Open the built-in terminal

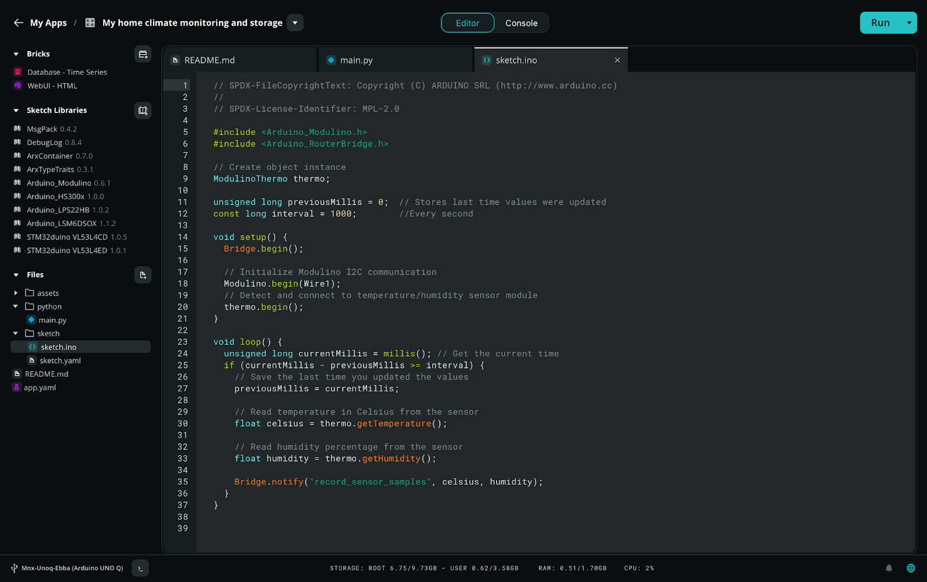(140, 568)
